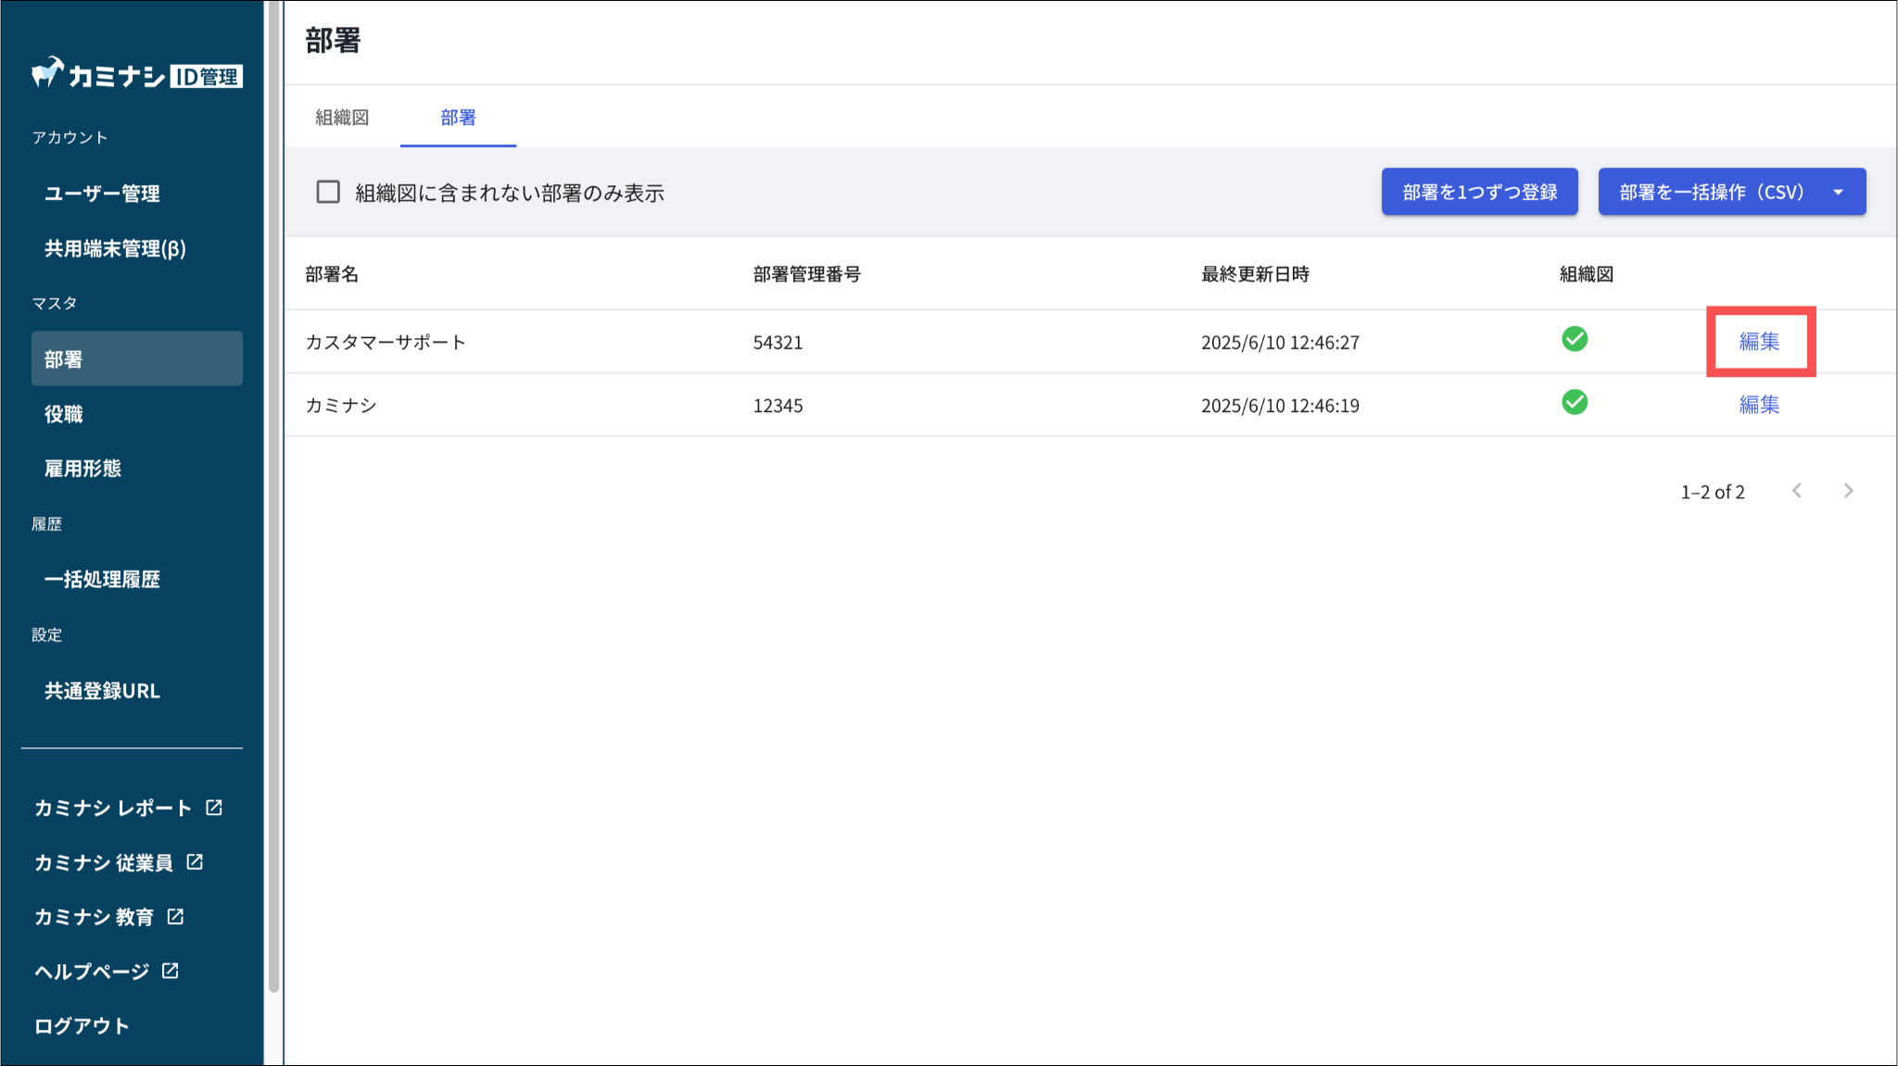Click the アカウント section label
Screen dimensions: 1898x1066
point(70,137)
